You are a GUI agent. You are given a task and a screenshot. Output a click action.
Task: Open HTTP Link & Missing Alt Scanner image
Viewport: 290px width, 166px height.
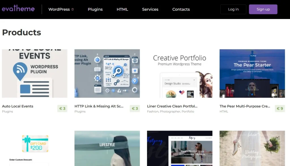coord(107,73)
